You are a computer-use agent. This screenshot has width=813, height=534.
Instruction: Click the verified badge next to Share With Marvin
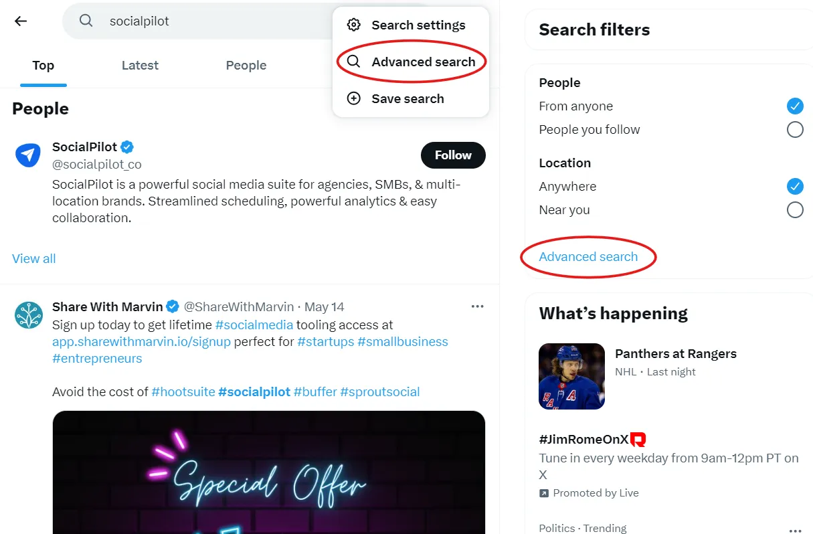pyautogui.click(x=173, y=306)
